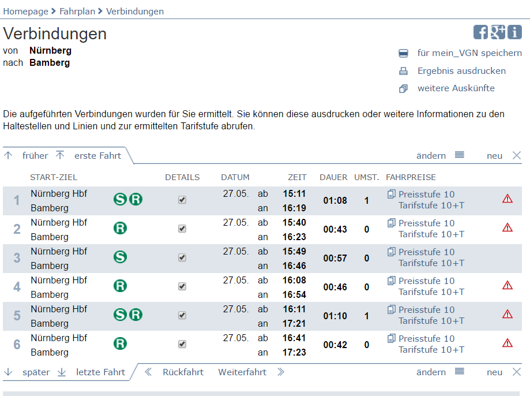Go to Homepage in the breadcrumb
Image resolution: width=530 pixels, height=396 pixels.
[25, 11]
